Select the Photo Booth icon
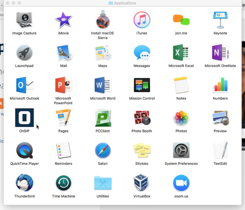Image resolution: width=245 pixels, height=210 pixels. [142, 118]
